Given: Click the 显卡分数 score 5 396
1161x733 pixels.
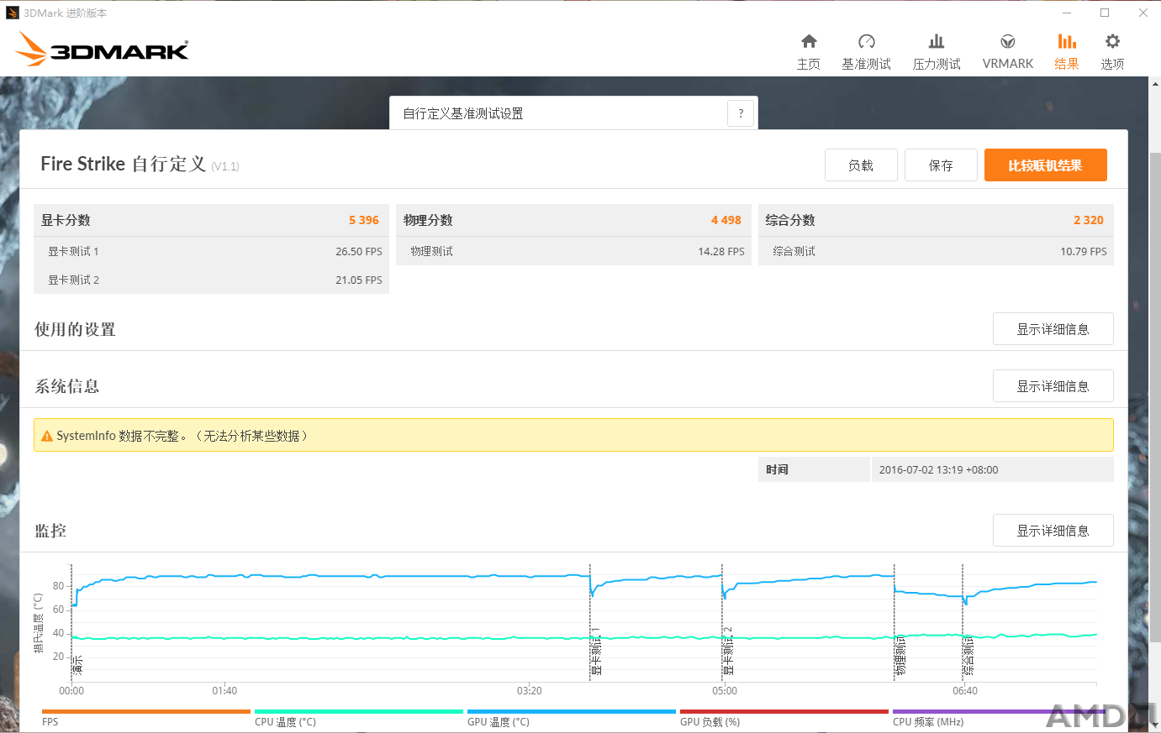Looking at the screenshot, I should coord(364,220).
